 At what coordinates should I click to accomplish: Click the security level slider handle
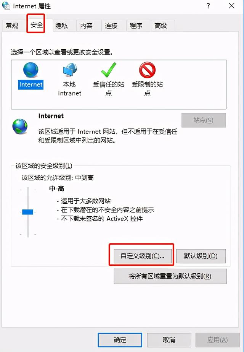28,212
